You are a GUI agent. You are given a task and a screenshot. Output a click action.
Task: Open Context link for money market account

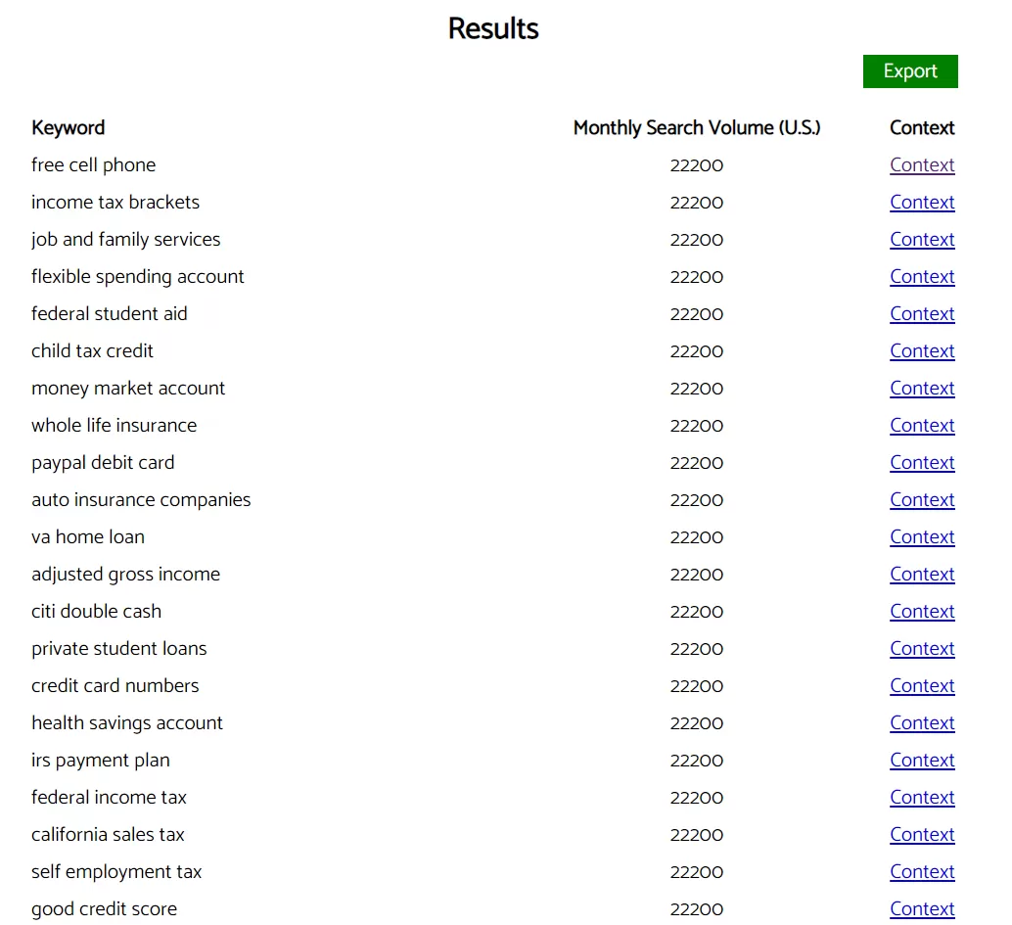coord(922,389)
